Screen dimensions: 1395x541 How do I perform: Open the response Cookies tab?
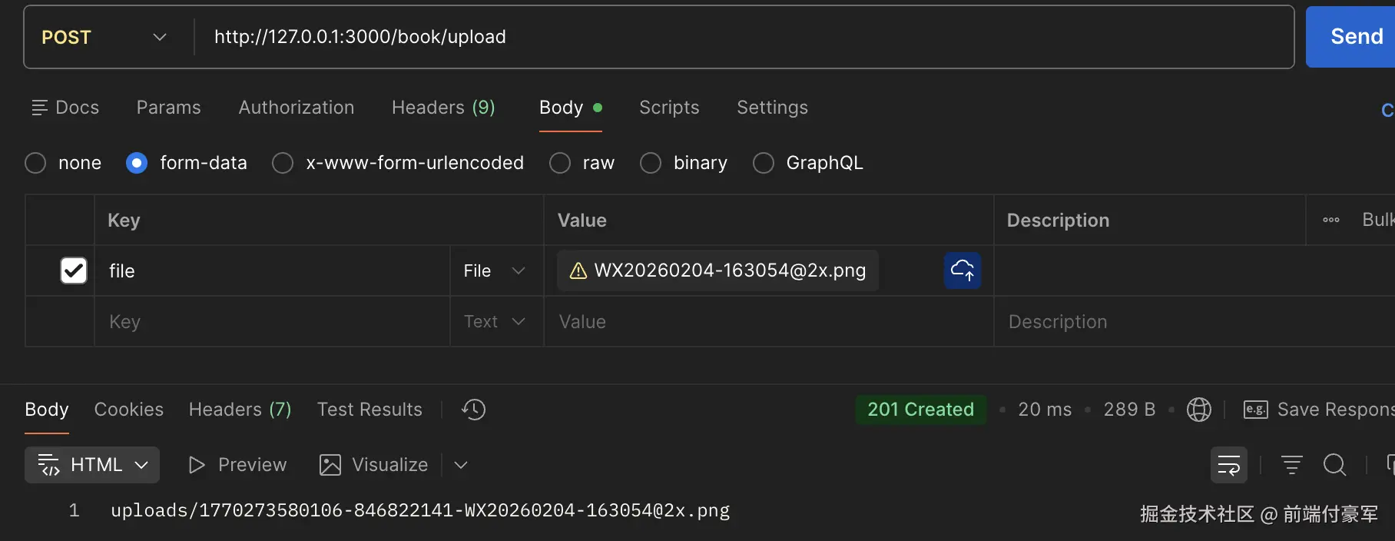(128, 410)
